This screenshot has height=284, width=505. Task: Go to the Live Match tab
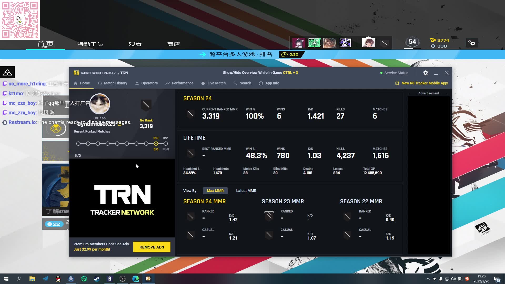(x=214, y=83)
